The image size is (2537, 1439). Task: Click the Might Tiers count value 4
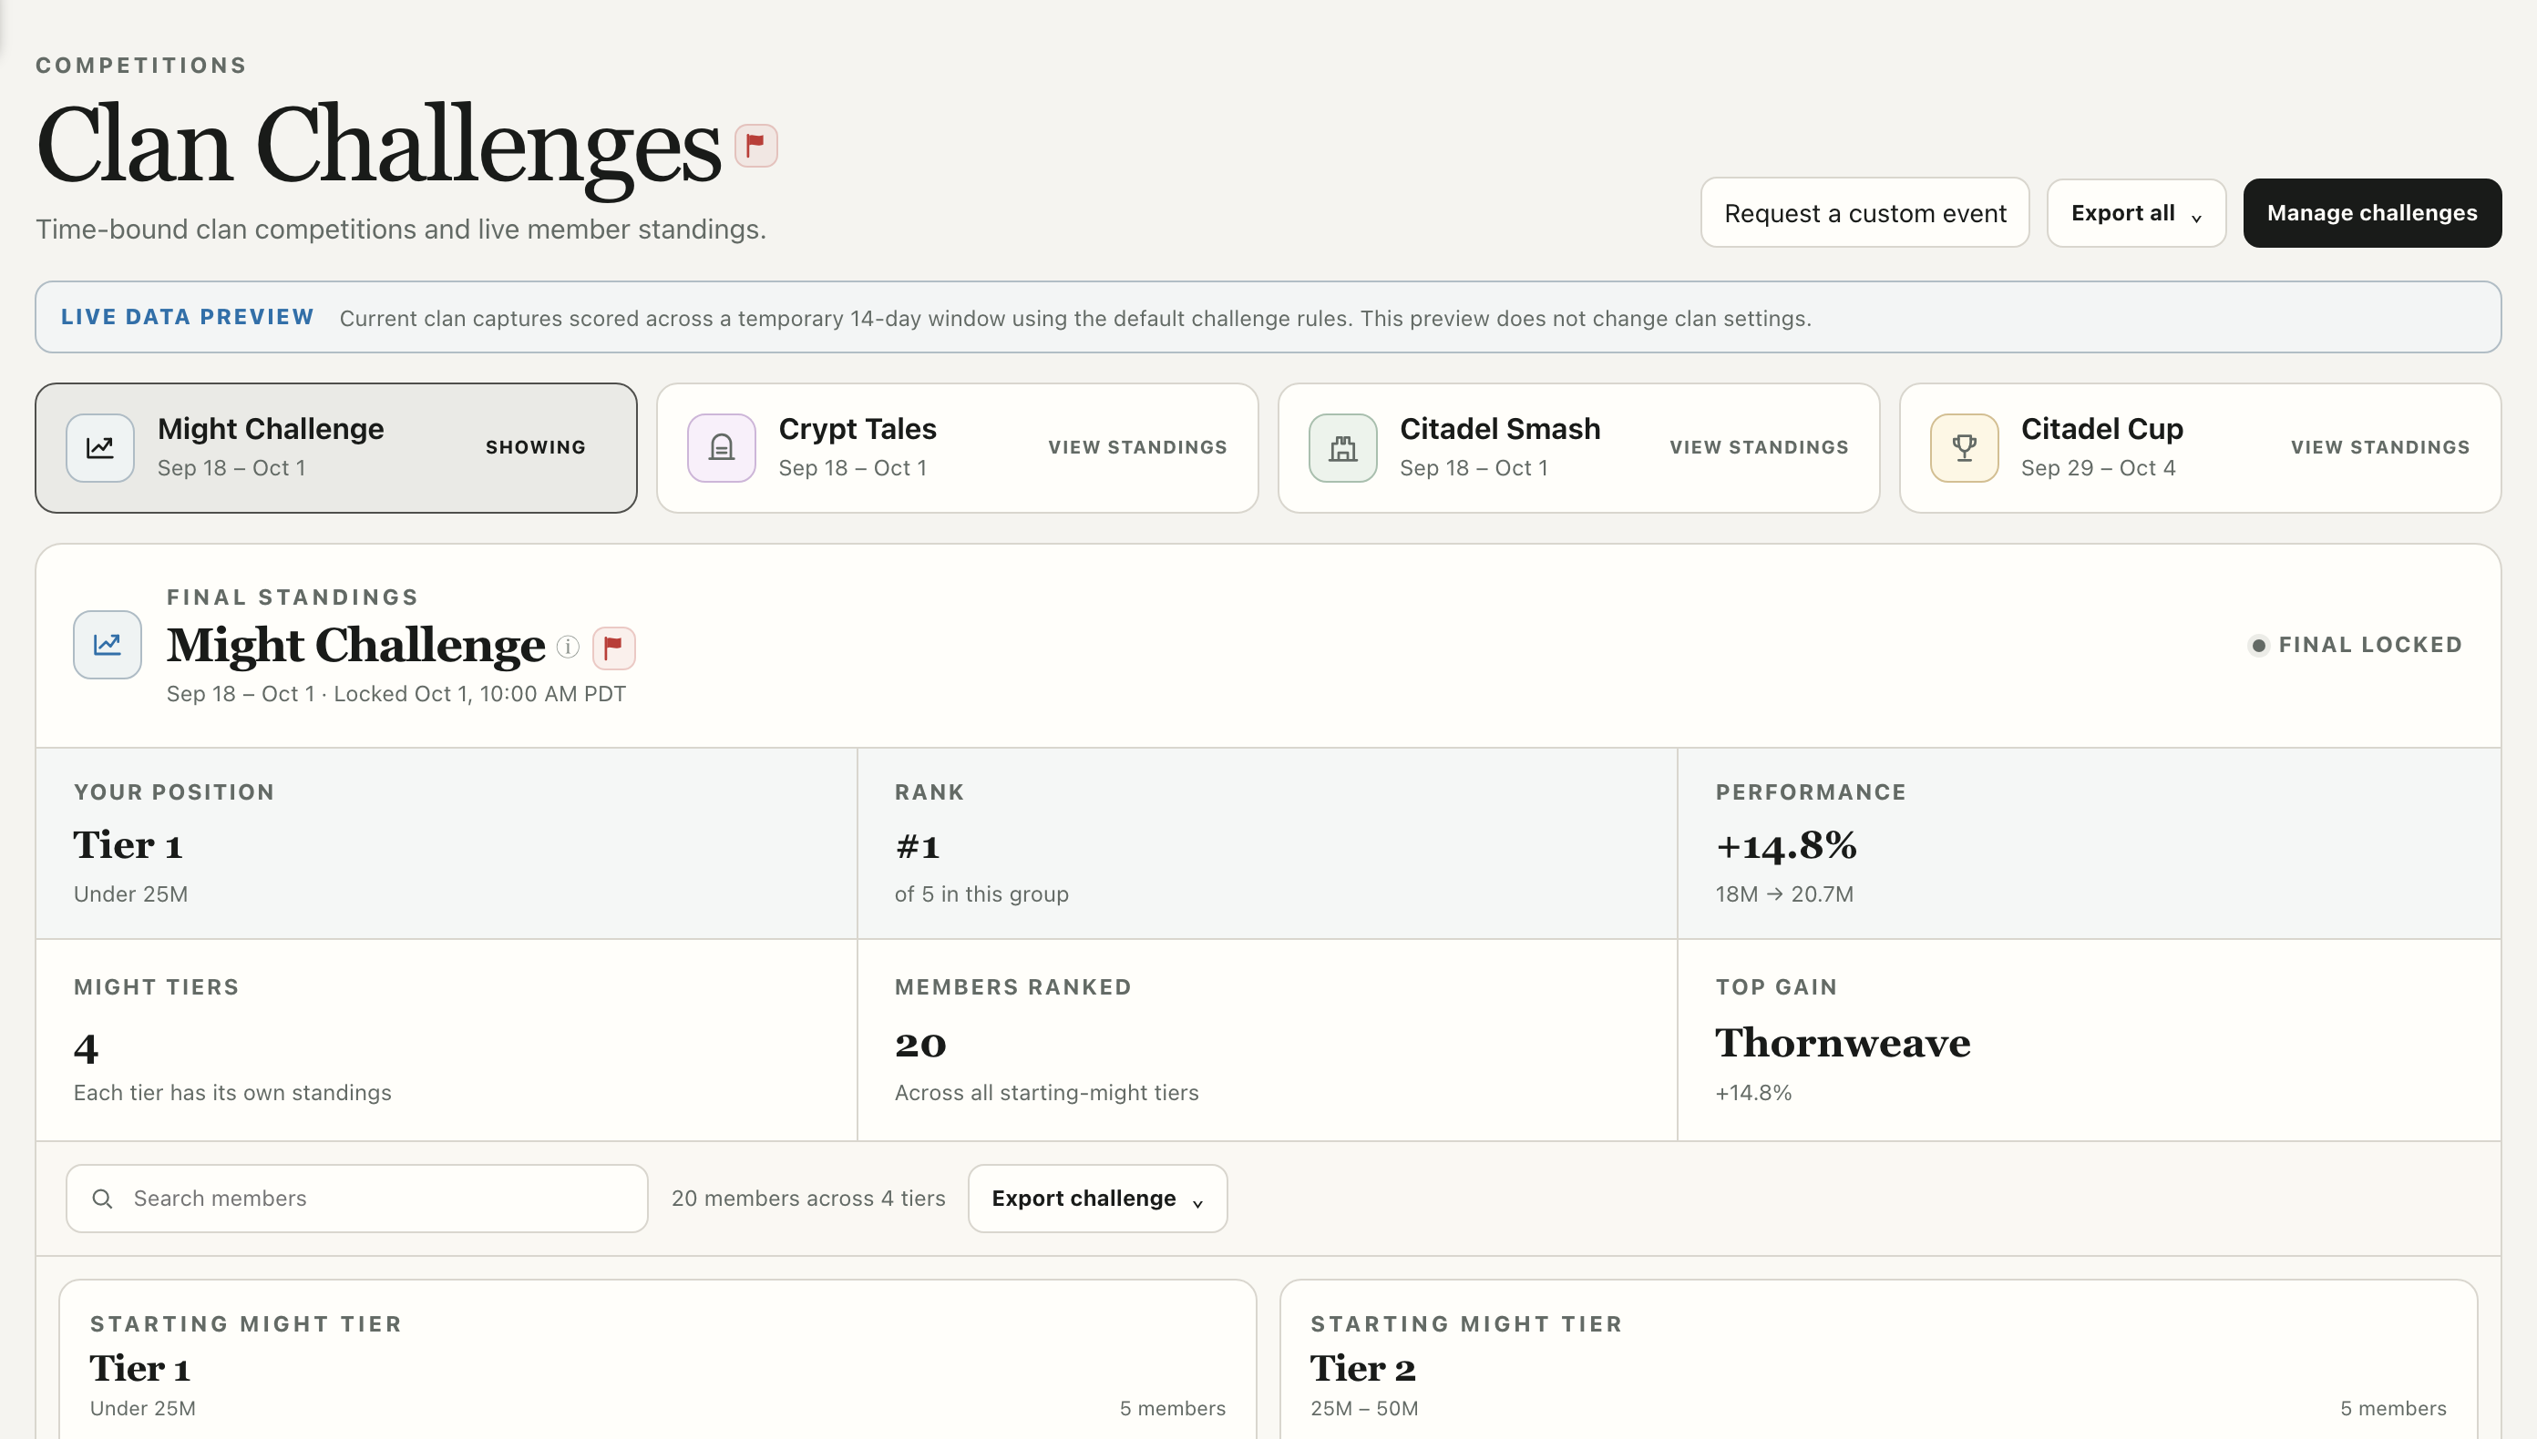click(x=86, y=1047)
